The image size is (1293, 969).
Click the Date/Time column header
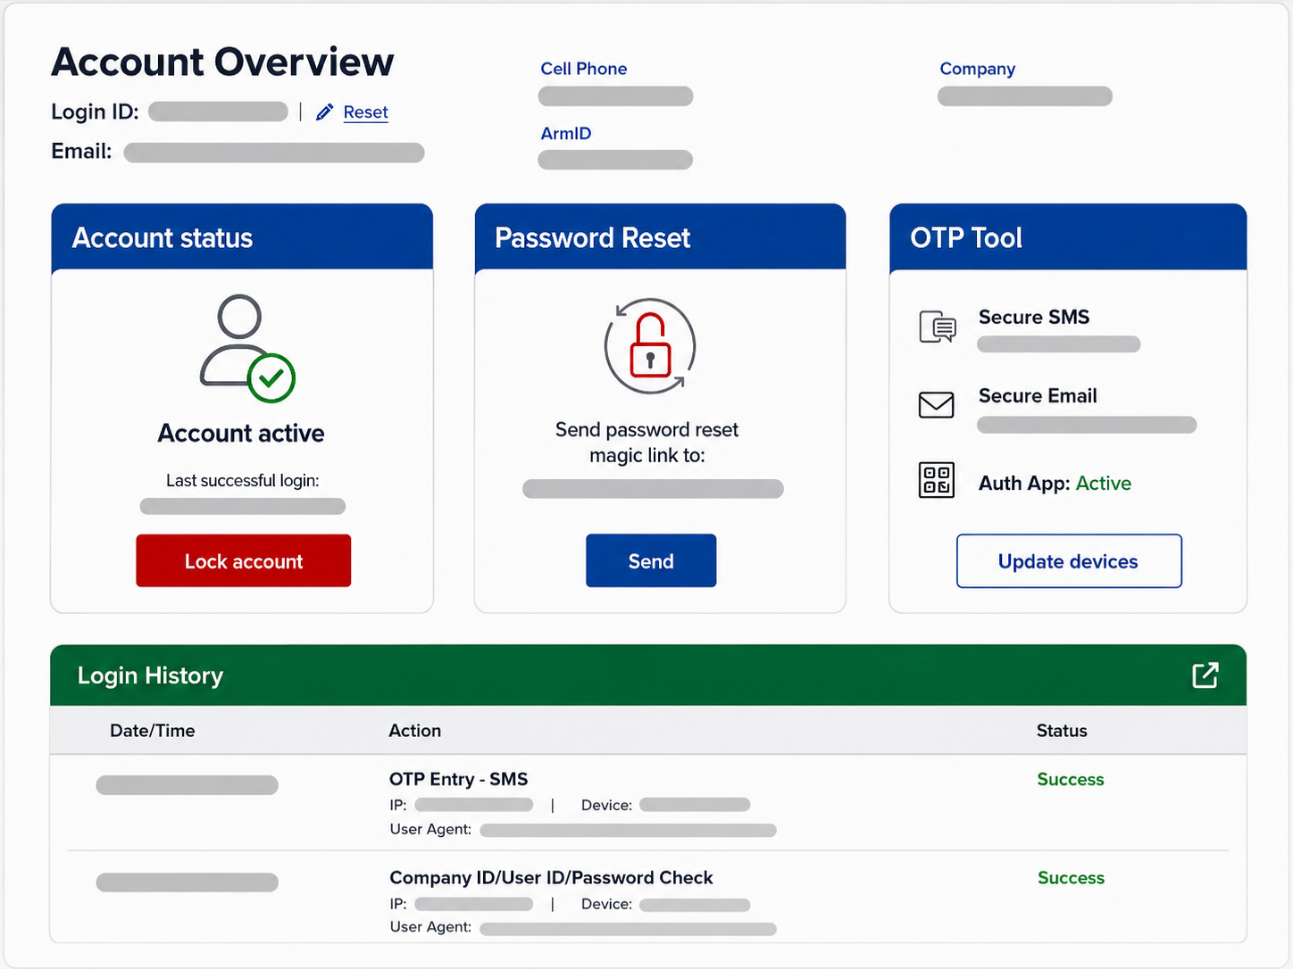tap(153, 731)
